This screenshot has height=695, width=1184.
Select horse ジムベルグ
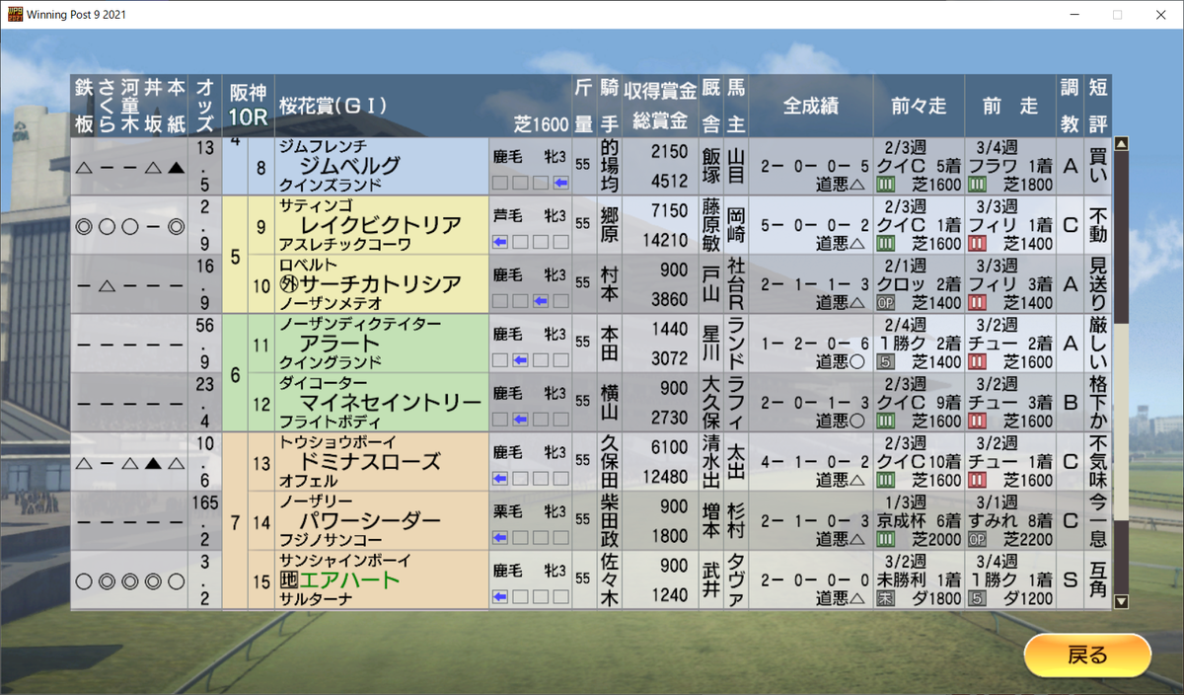[350, 165]
